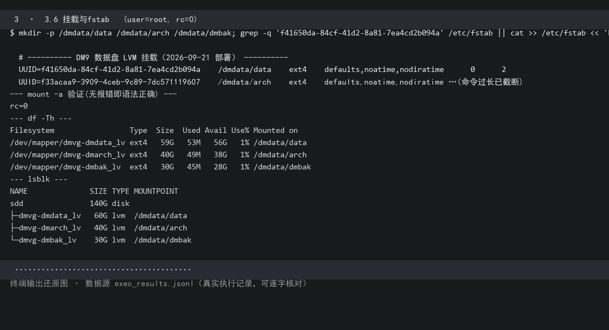The image size is (609, 330).
Task: Click the "38G" available value
Action: click(220, 154)
